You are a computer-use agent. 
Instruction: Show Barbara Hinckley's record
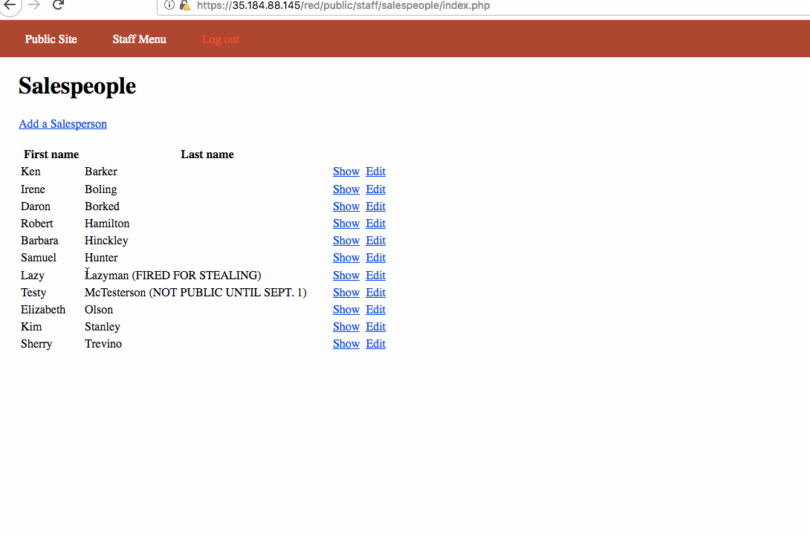346,241
